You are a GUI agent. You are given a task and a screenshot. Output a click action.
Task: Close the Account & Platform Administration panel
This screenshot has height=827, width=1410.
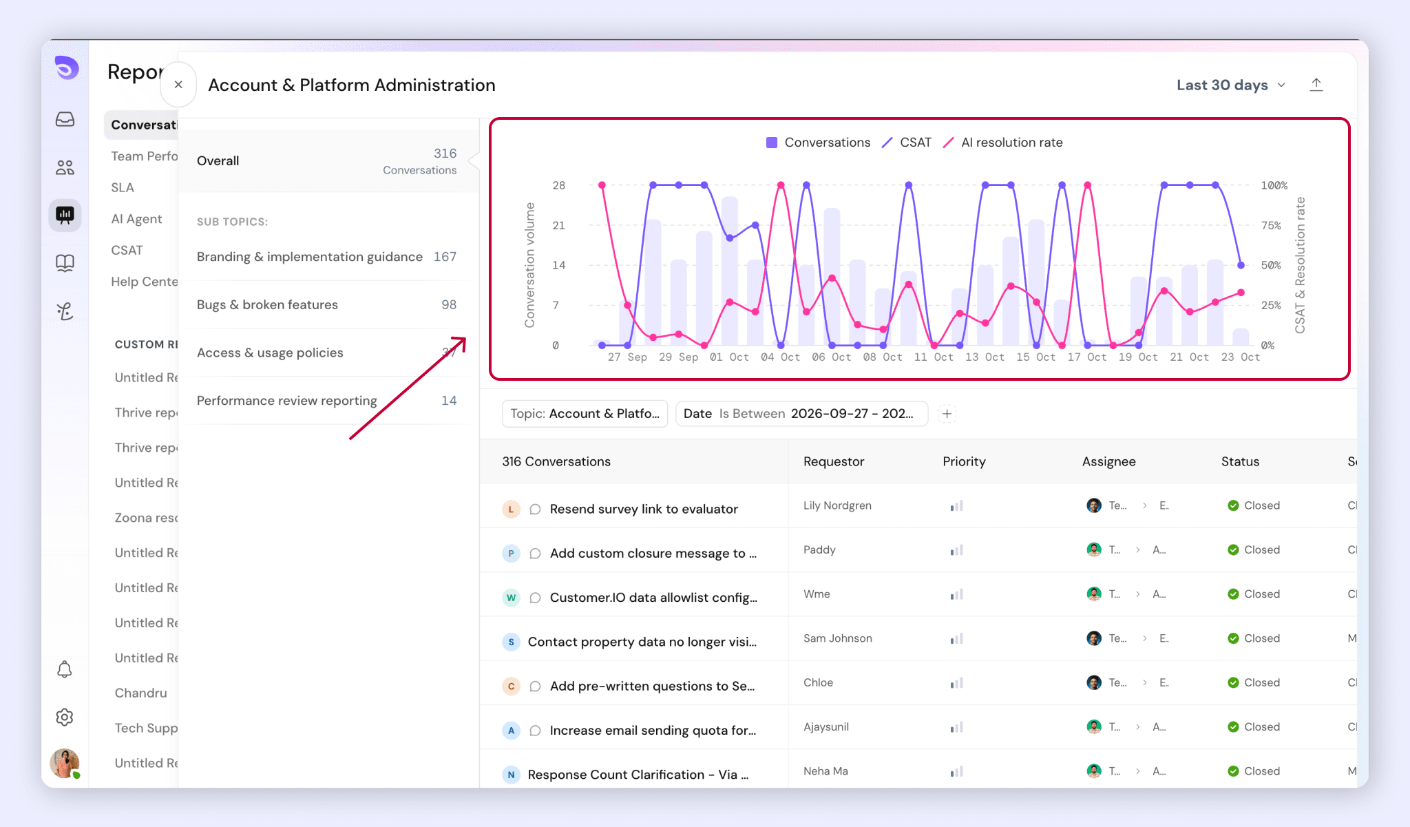(x=178, y=85)
